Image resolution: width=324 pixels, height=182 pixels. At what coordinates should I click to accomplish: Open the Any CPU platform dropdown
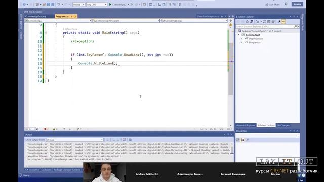pos(97,5)
